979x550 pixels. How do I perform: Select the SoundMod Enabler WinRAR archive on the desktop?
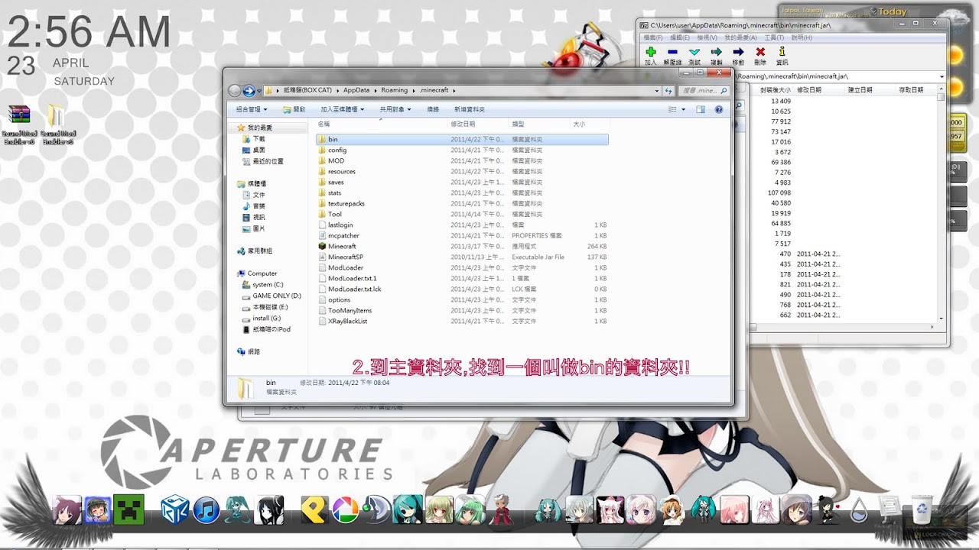(x=19, y=125)
